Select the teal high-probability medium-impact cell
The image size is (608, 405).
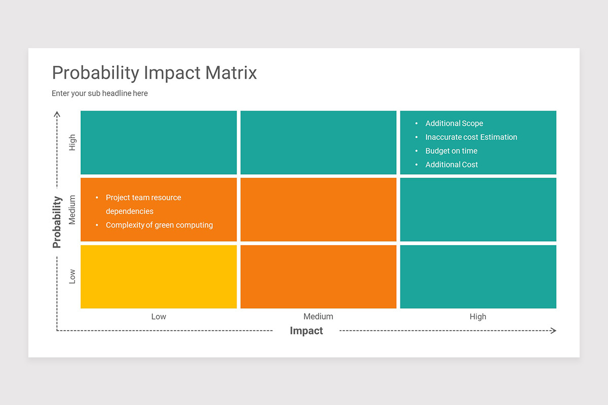(318, 142)
